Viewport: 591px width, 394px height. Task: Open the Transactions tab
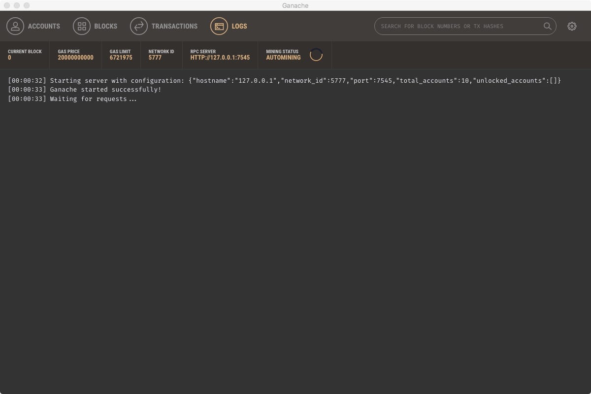(164, 26)
